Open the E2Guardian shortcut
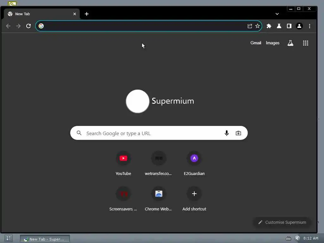 [194, 164]
